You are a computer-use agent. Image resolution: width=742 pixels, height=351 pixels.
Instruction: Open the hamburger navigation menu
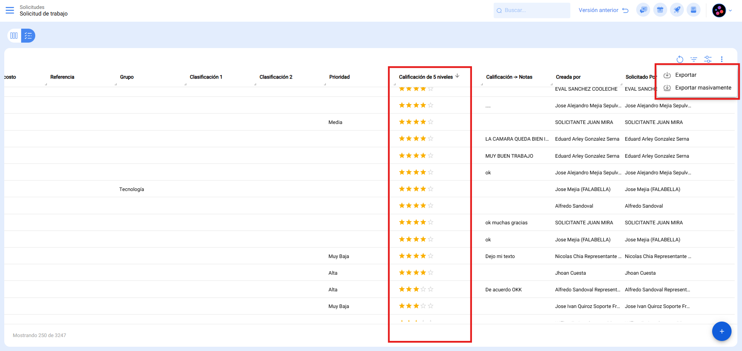click(10, 10)
